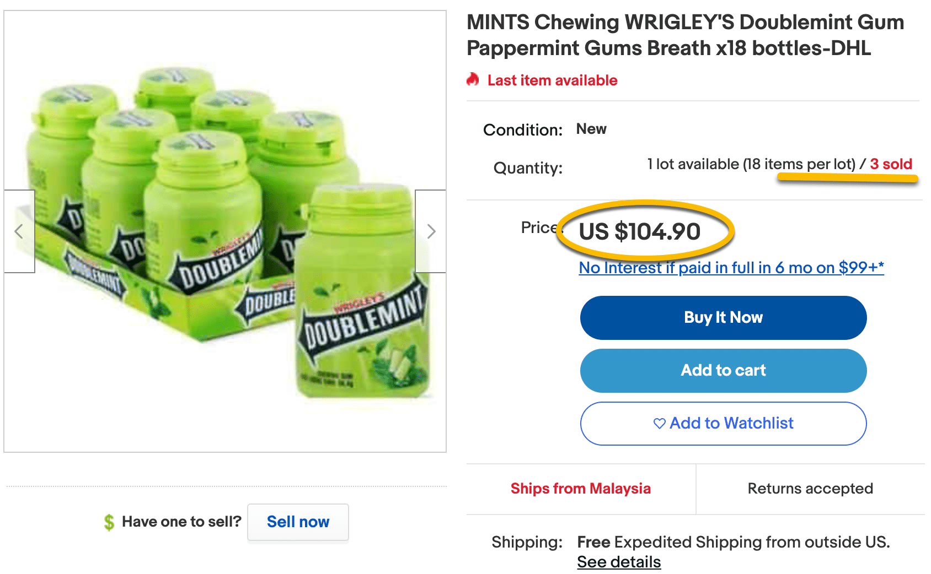
Task: Click the green dollar sign icon
Action: pos(109,522)
